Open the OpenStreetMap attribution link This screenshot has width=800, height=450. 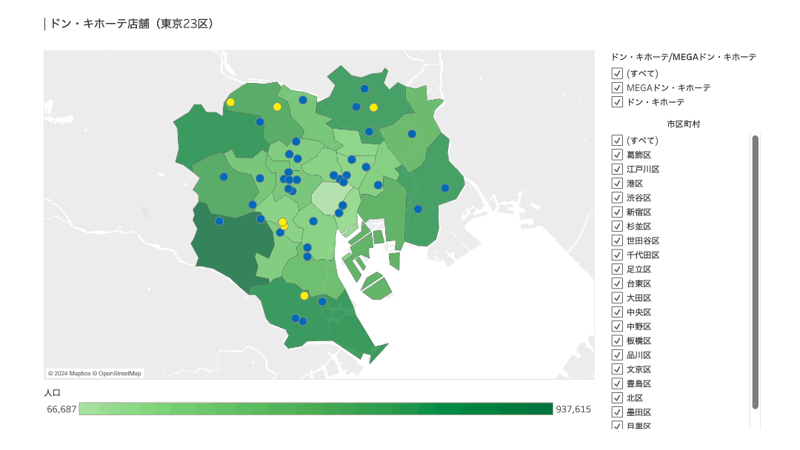116,374
